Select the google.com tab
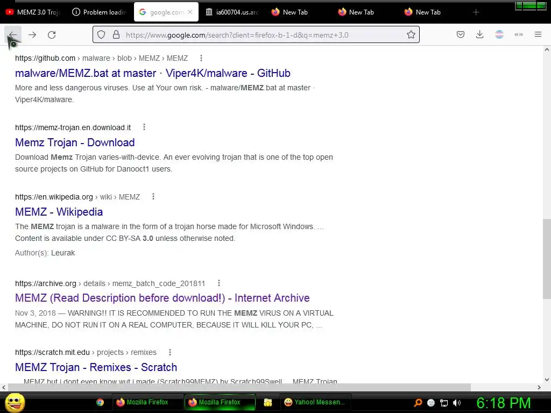 click(166, 12)
